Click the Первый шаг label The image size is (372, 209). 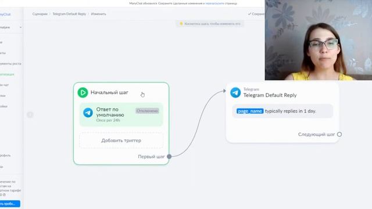coord(151,156)
